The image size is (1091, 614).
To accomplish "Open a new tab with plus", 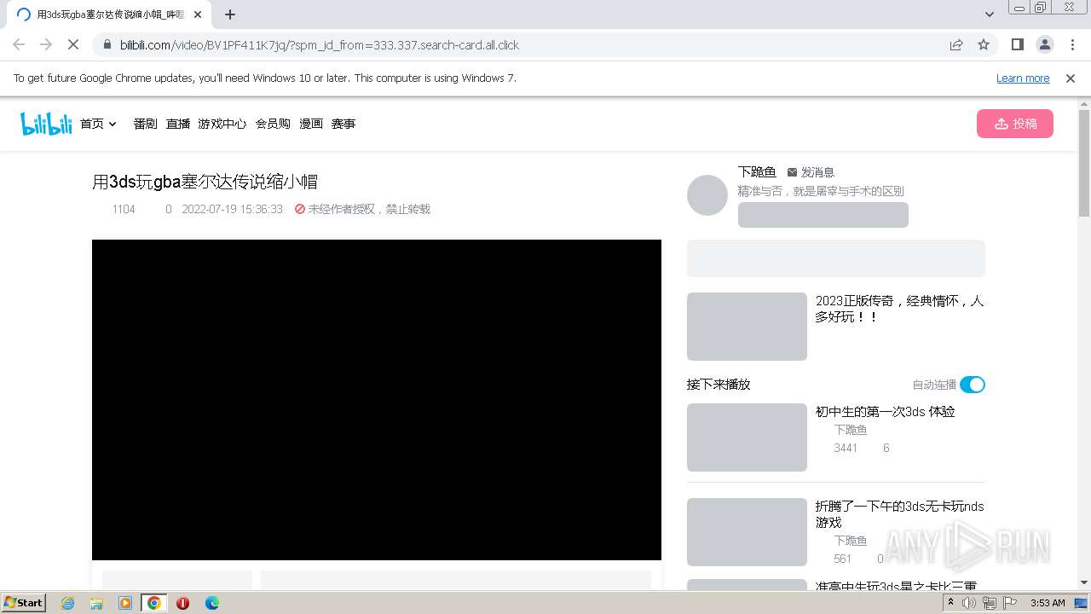I will 230,14.
